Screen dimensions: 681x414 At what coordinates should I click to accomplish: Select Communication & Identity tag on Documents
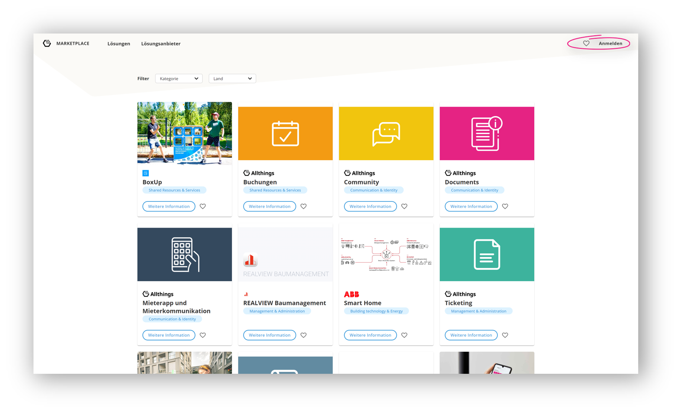(x=474, y=190)
